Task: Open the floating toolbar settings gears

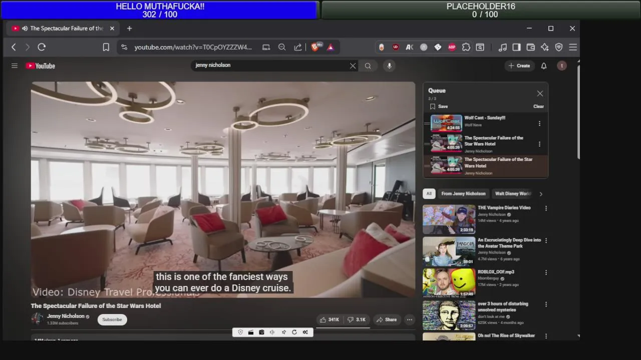Action: tap(305, 332)
